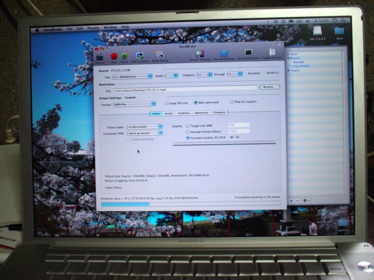The width and height of the screenshot is (374, 280).
Task: Select the High Profile preset
Action: (301, 66)
